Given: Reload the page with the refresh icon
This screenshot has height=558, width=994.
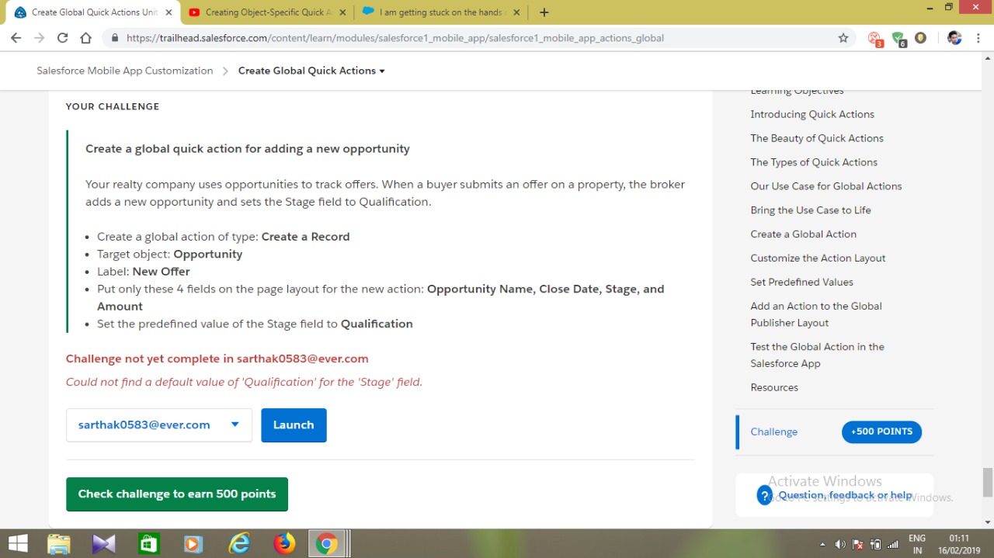Looking at the screenshot, I should coord(62,37).
